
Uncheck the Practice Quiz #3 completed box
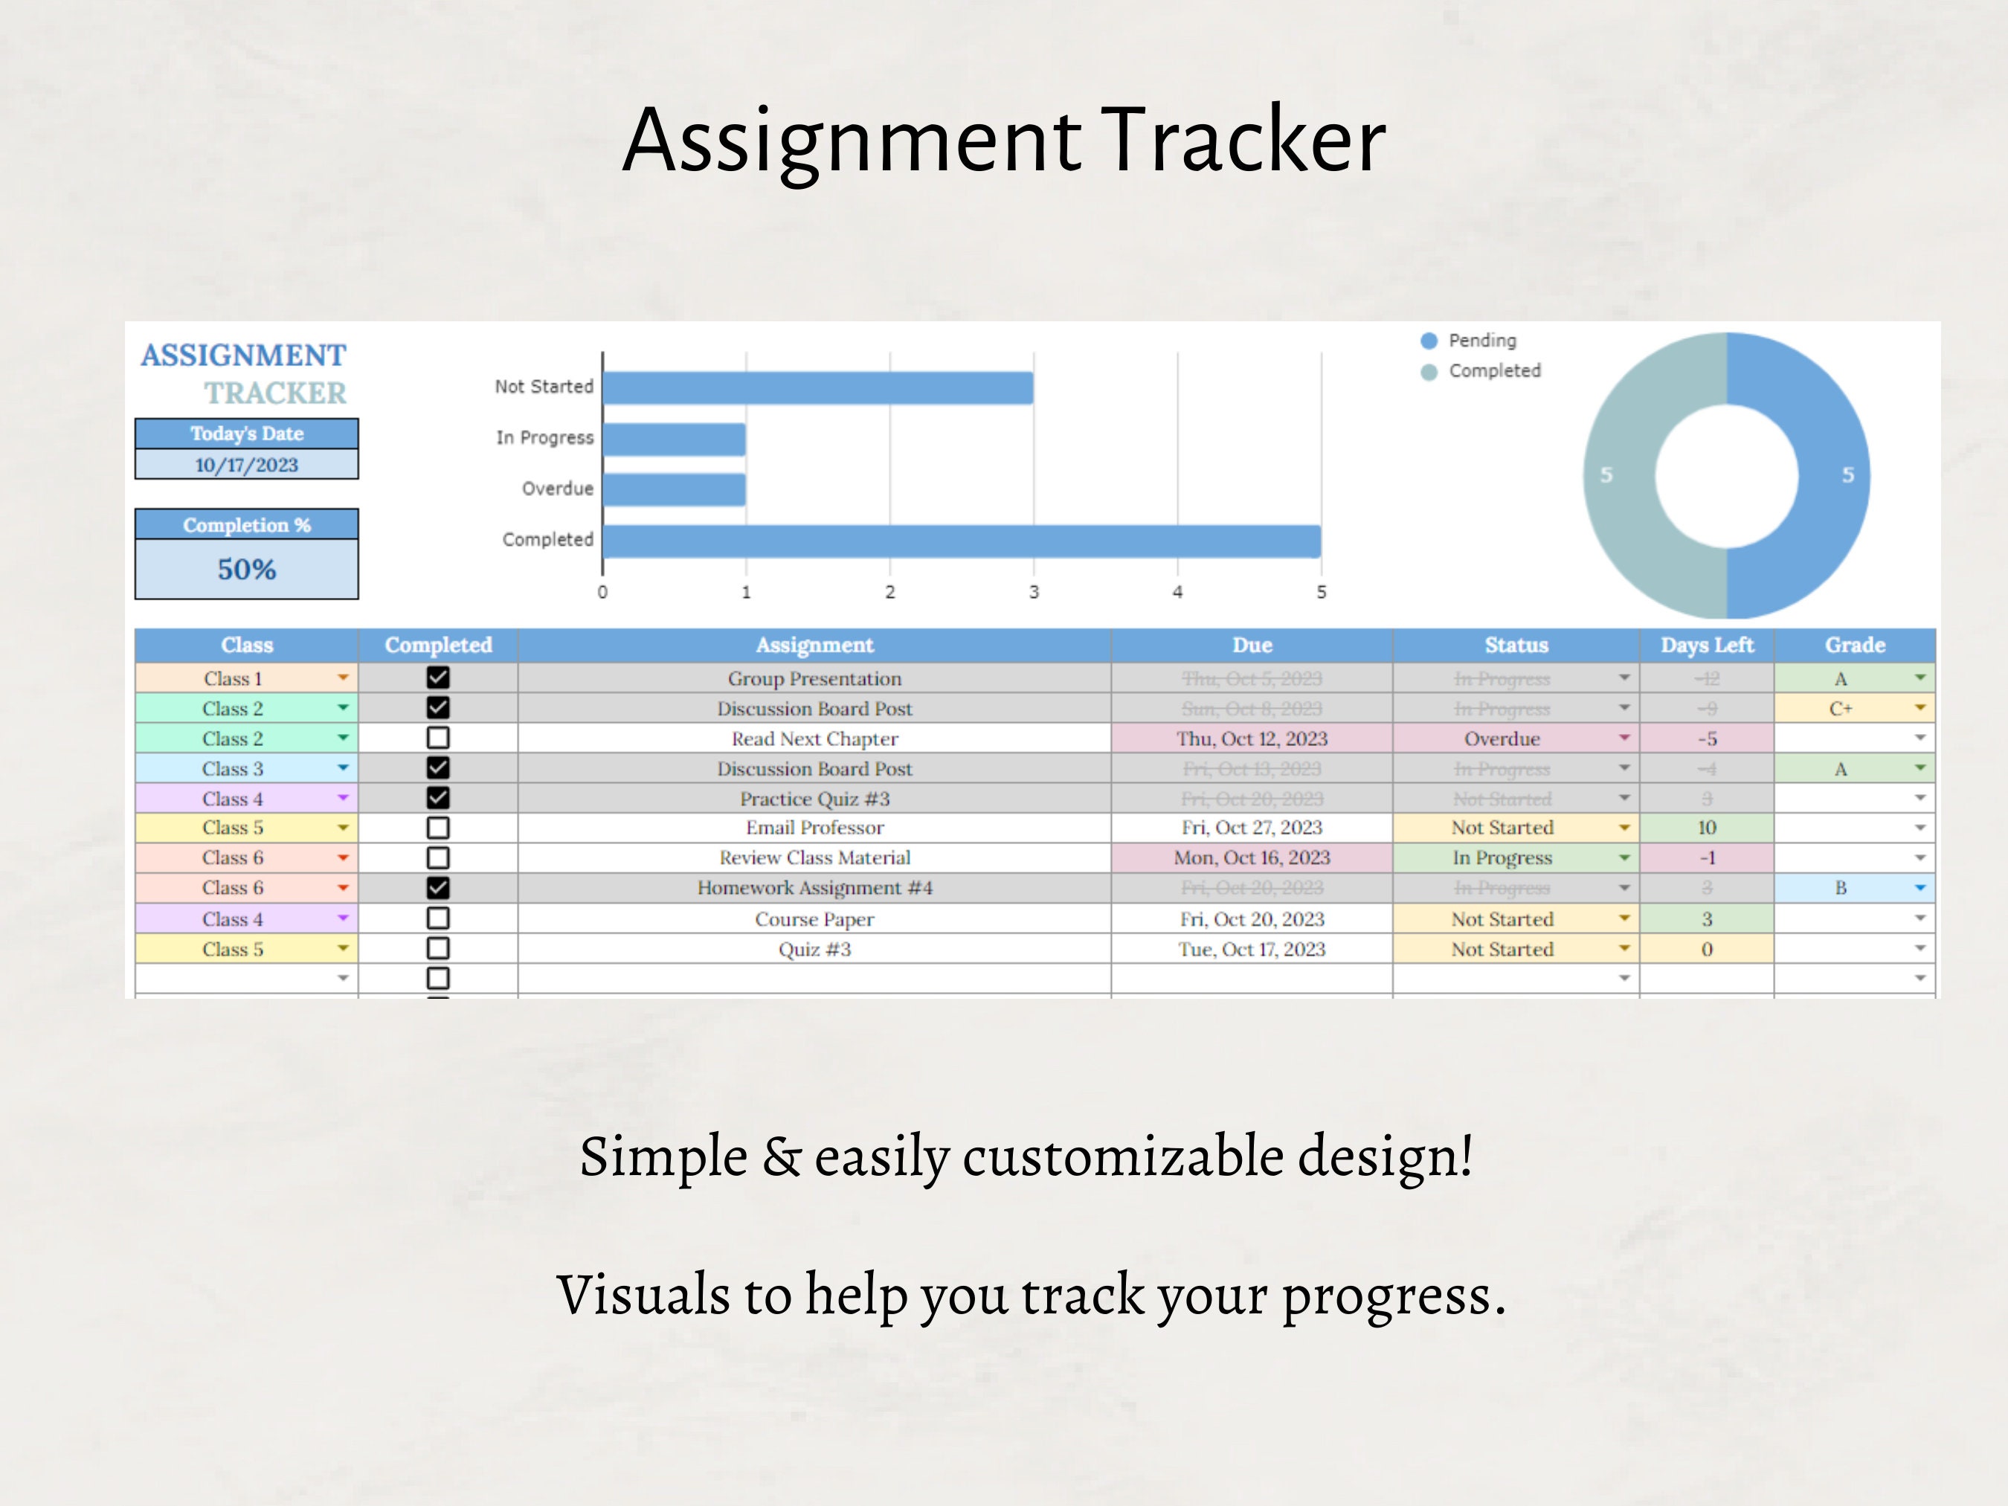point(439,798)
